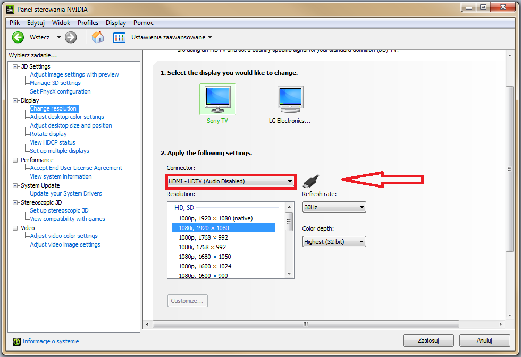Select 1080p, 1920 × 1080 (native) resolution
The image size is (521, 357).
click(215, 218)
